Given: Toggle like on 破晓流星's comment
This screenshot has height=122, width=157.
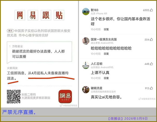Looking at the screenshot, I should pyautogui.click(x=151, y=88).
